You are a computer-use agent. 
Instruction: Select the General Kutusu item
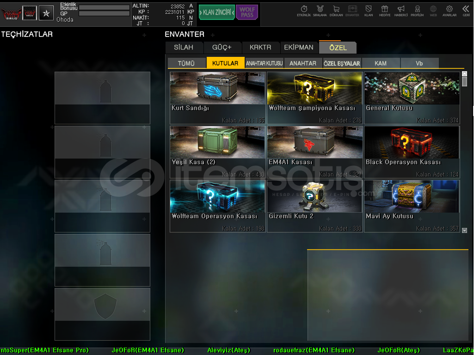[412, 98]
